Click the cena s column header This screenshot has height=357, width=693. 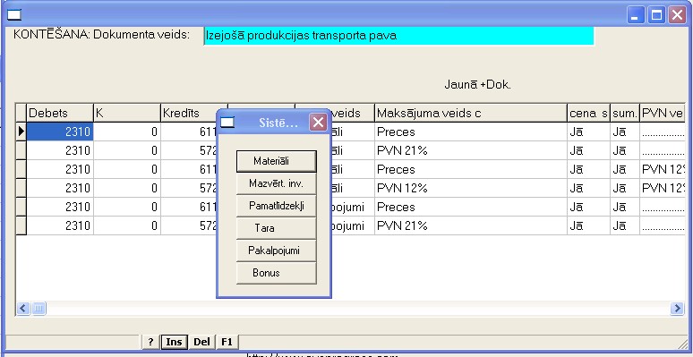[589, 113]
